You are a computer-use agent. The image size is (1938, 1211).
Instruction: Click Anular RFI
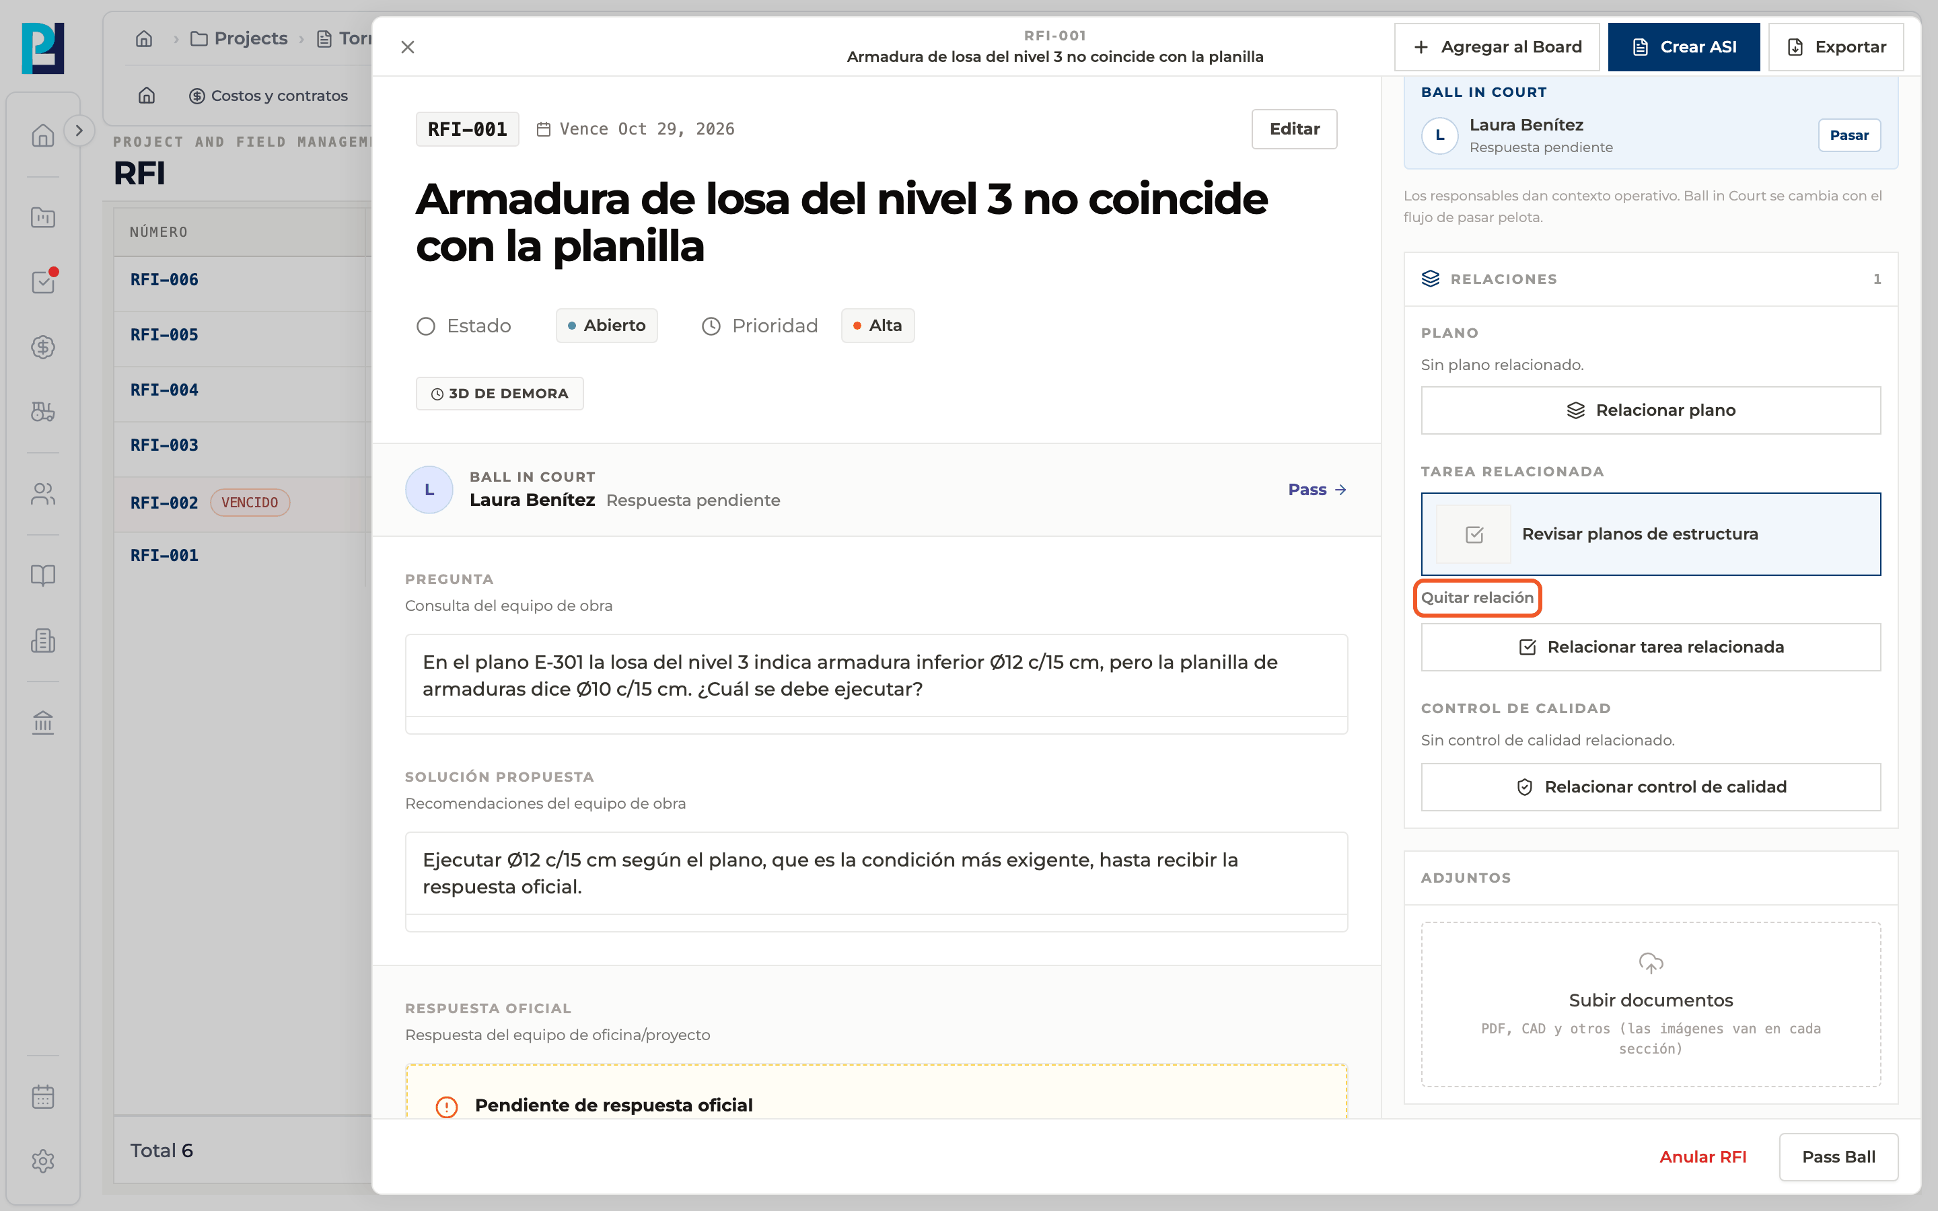click(x=1702, y=1157)
